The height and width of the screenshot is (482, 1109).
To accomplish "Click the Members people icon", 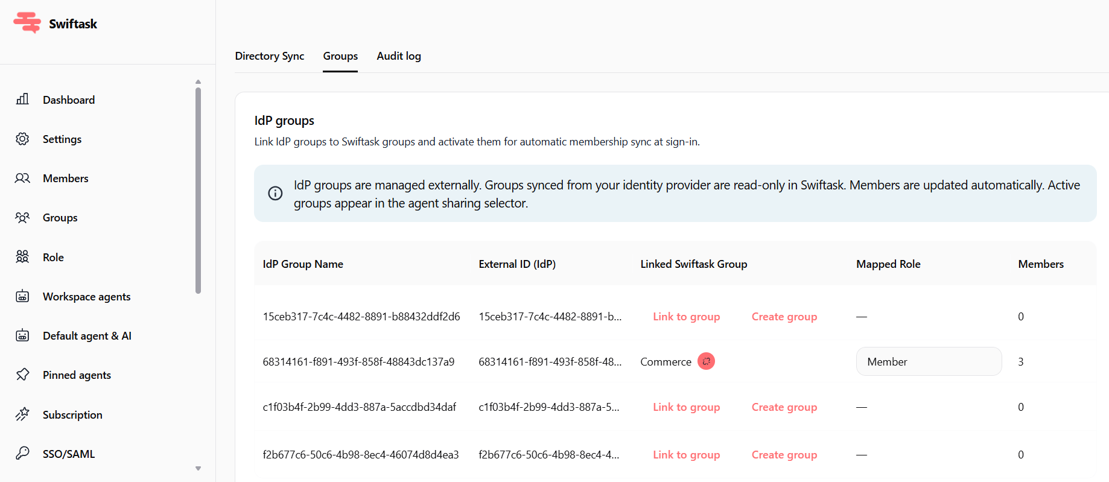I will 22,178.
